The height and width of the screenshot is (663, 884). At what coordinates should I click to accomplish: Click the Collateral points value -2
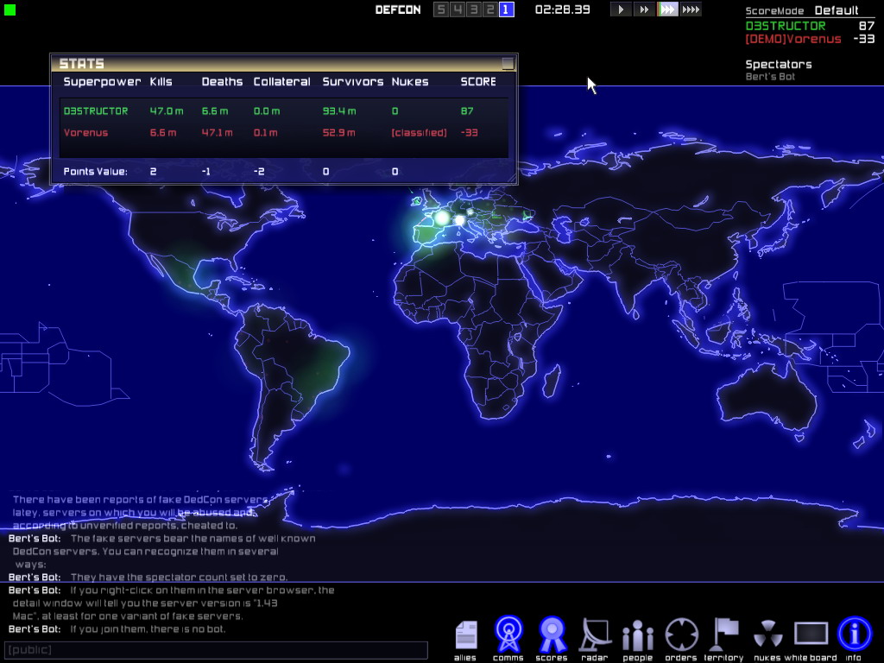(259, 172)
